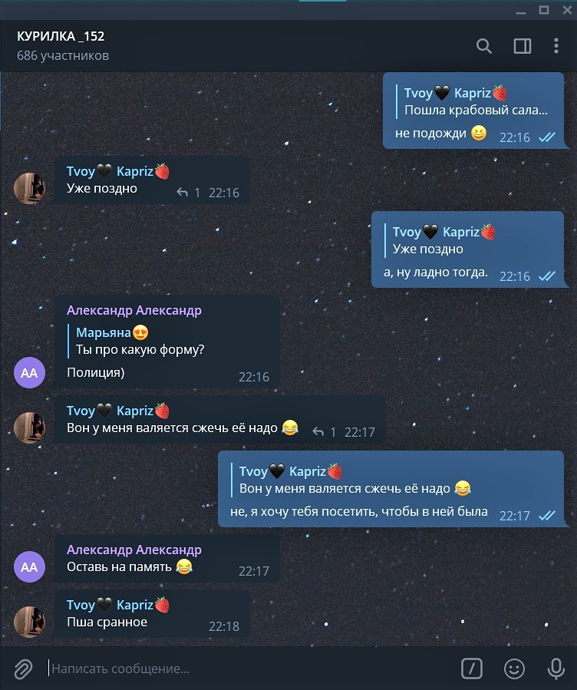Click the message input field "Написать сообщение"
The width and height of the screenshot is (577, 690).
click(251, 669)
